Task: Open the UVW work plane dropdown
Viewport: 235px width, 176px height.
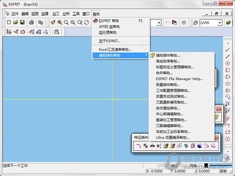Action: click(x=220, y=23)
